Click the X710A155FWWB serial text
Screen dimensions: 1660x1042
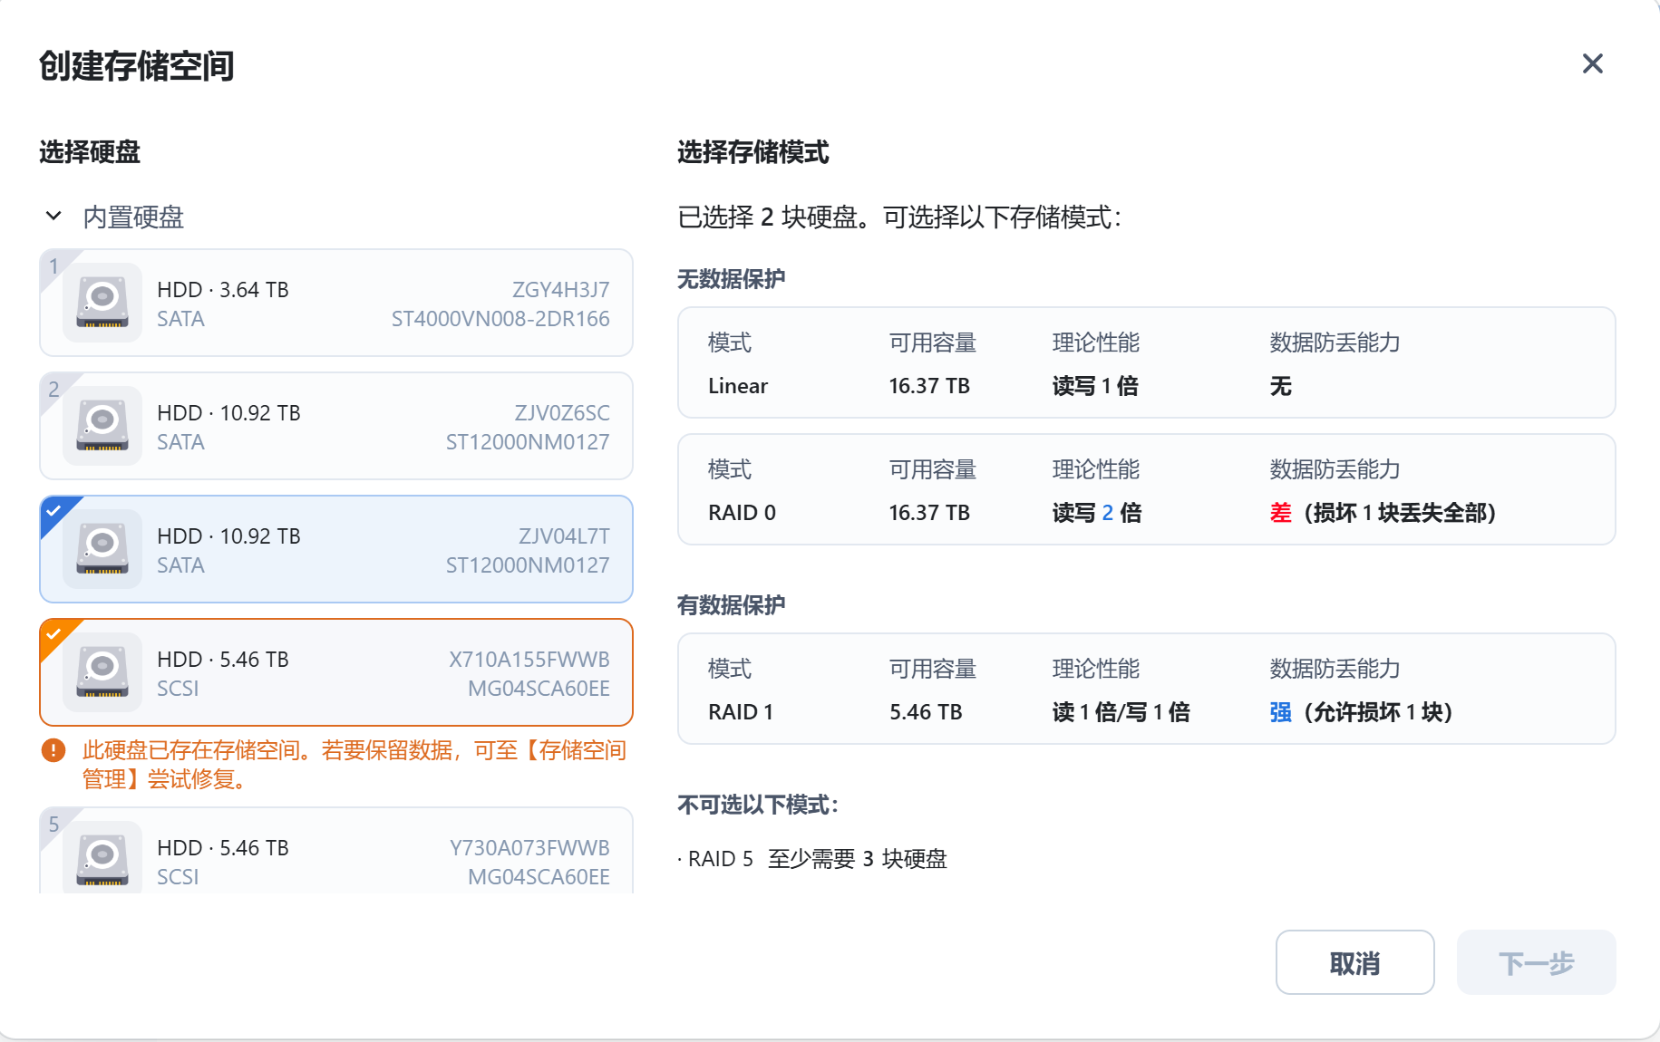(529, 660)
